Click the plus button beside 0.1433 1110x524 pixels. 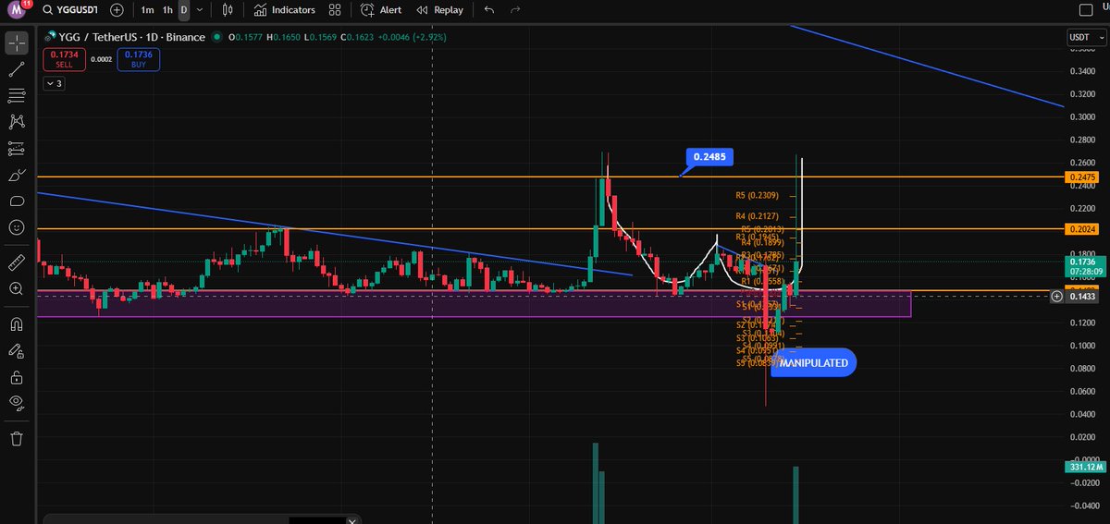(1057, 297)
